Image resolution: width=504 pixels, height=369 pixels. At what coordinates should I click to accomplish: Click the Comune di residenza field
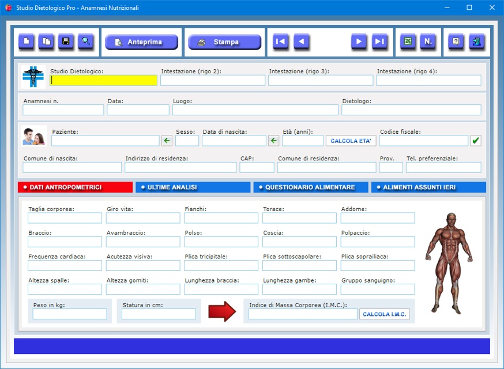pos(327,167)
